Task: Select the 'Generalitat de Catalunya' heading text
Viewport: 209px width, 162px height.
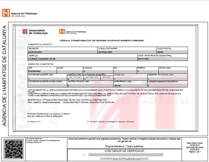Action: pyautogui.click(x=38, y=32)
